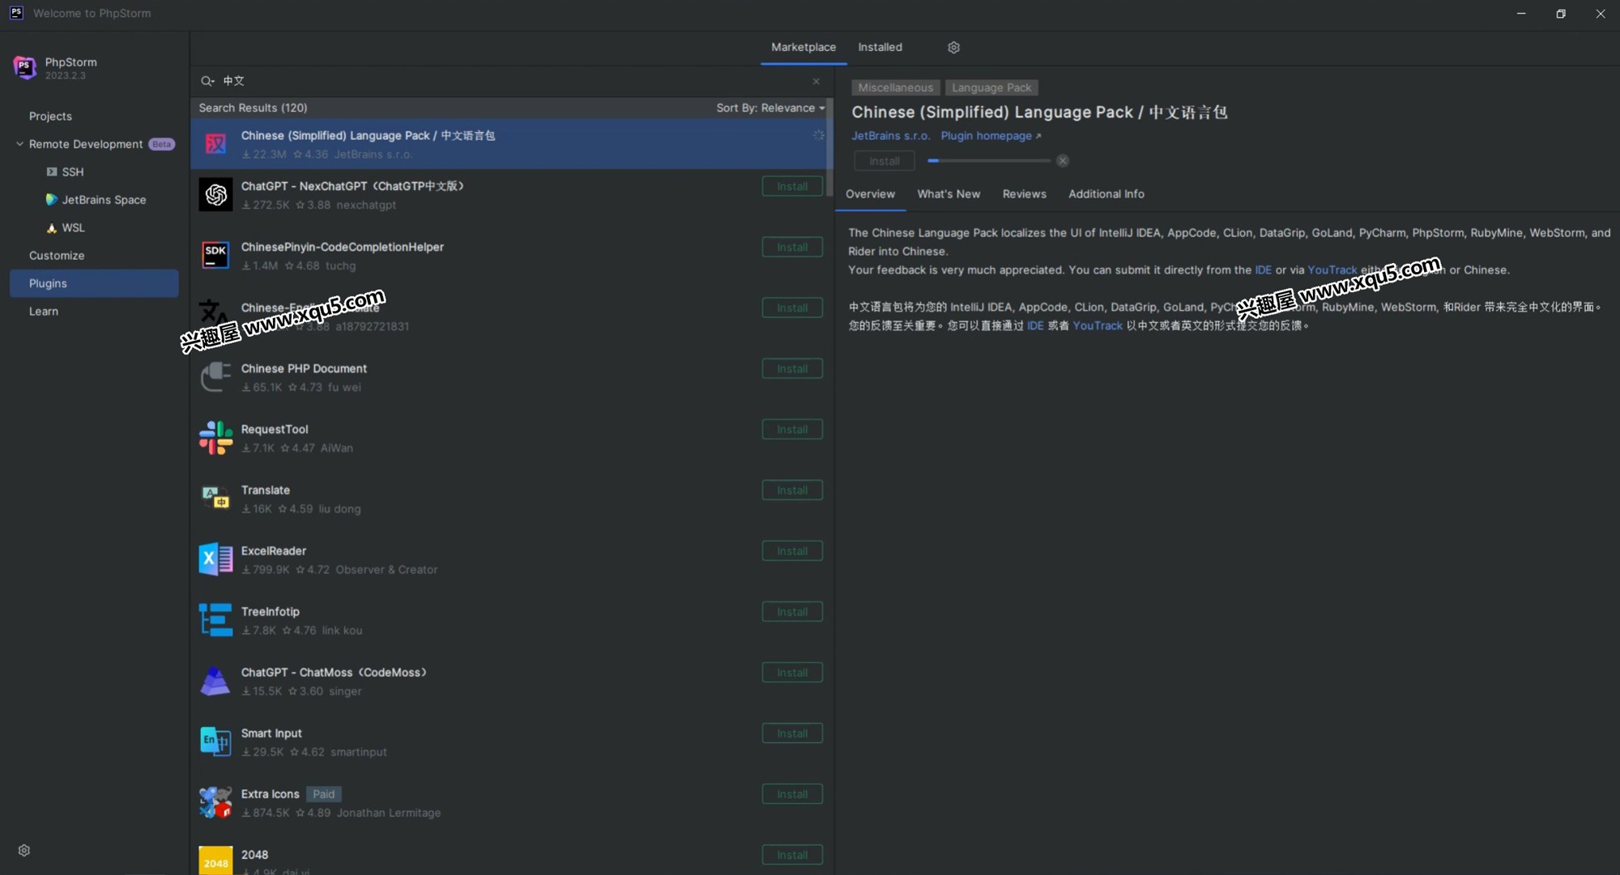Click the Smart Input plugin icon
The height and width of the screenshot is (875, 1620).
(215, 741)
